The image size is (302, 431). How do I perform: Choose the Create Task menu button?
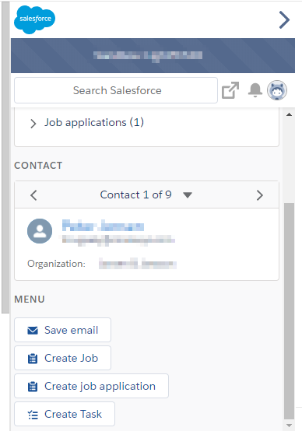[65, 414]
